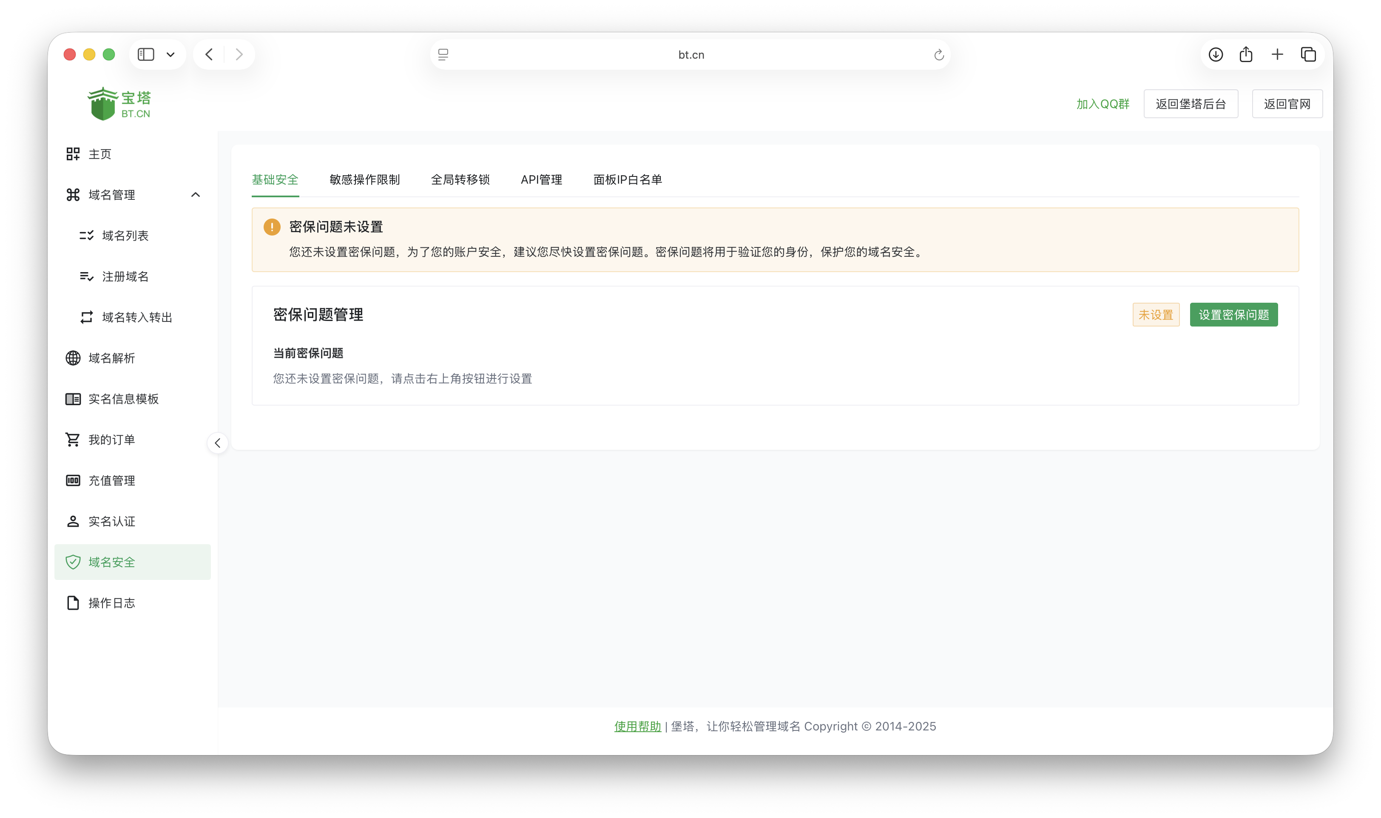The height and width of the screenshot is (818, 1381).
Task: Open the Safari sidebar tab group dropdown
Action: (170, 54)
